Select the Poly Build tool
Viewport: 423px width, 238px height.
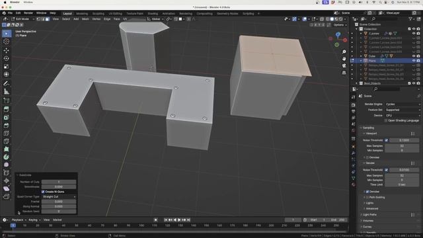click(x=6, y=149)
